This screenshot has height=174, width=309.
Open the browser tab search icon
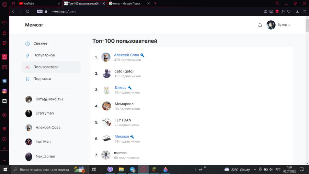coord(277,3)
